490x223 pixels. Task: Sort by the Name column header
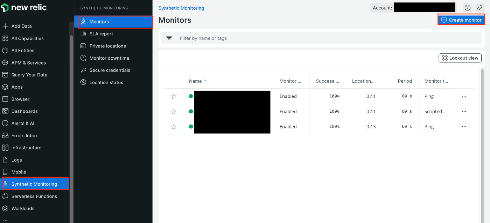[198, 81]
